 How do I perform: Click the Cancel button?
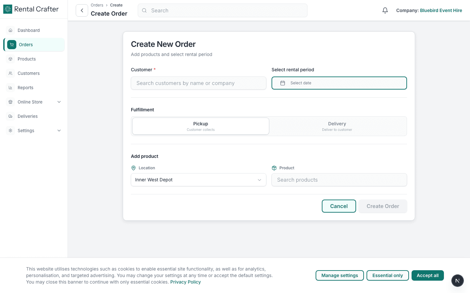coord(339,206)
